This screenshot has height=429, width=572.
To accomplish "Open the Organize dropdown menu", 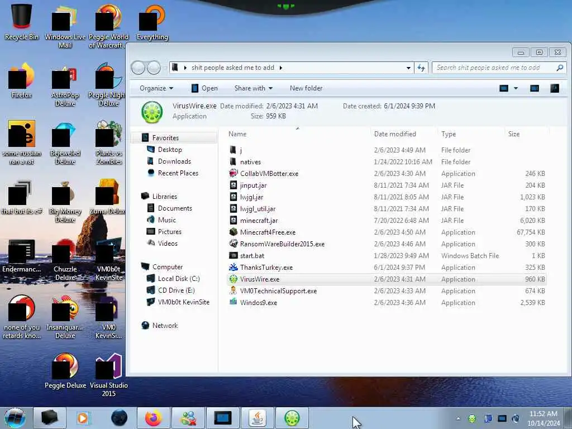I will click(x=156, y=88).
